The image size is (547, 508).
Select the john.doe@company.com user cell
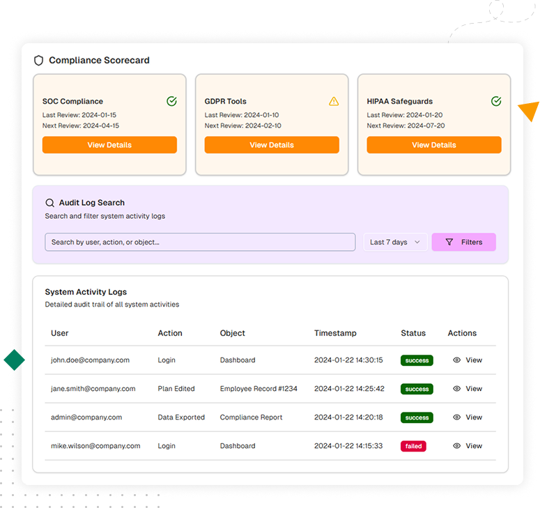pyautogui.click(x=90, y=360)
